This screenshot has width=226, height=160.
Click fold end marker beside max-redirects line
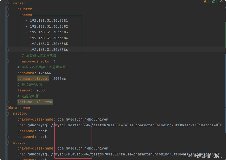click(x=7, y=61)
